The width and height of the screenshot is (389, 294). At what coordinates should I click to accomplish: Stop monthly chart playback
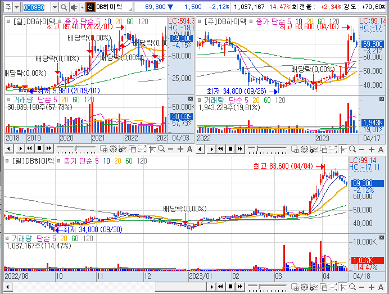(39, 149)
